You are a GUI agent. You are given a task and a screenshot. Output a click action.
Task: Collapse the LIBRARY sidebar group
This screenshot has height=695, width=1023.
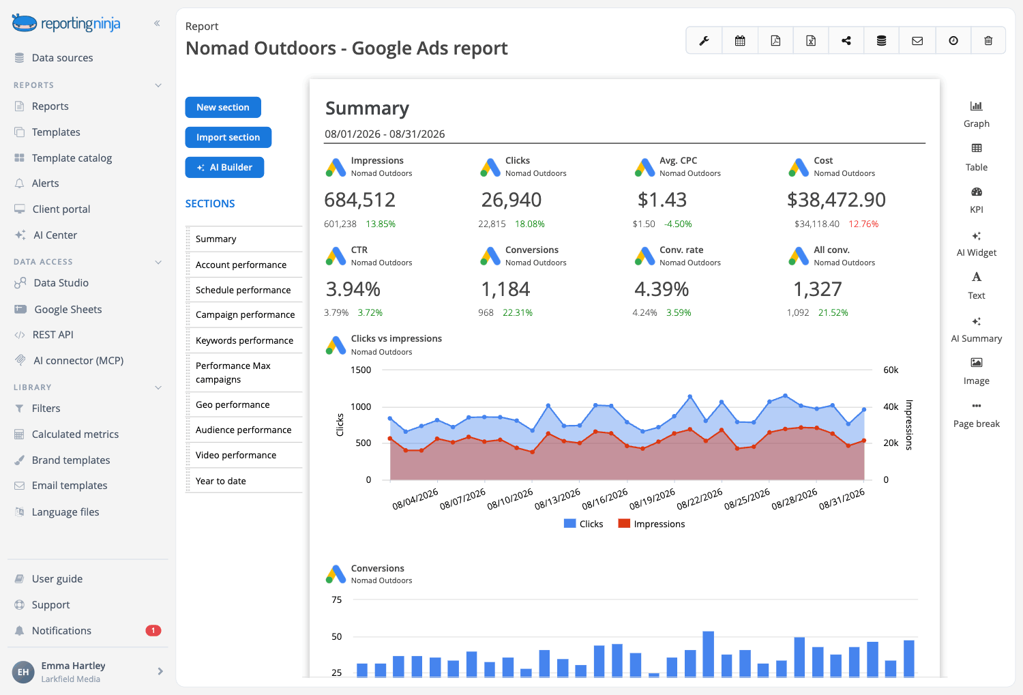point(158,387)
